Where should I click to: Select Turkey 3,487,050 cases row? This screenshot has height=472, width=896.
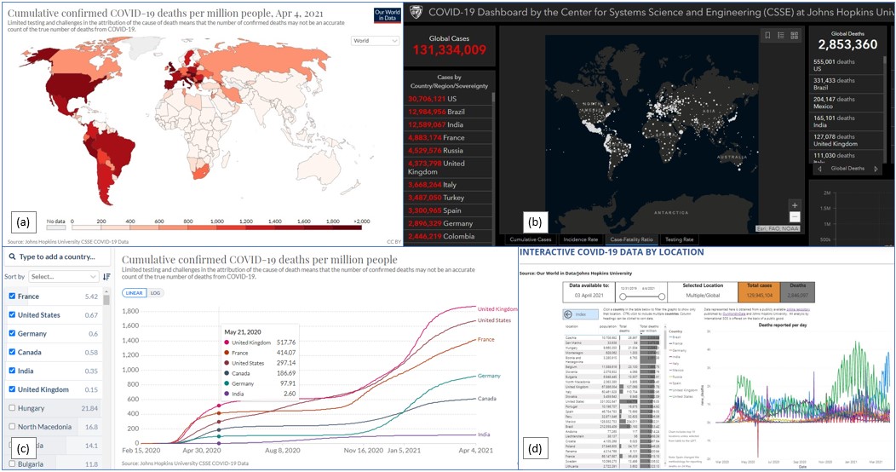point(449,198)
